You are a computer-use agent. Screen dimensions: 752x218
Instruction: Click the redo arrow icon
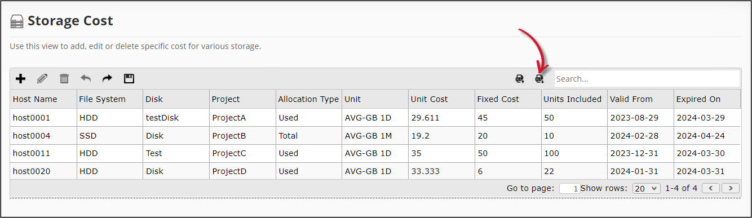(107, 79)
